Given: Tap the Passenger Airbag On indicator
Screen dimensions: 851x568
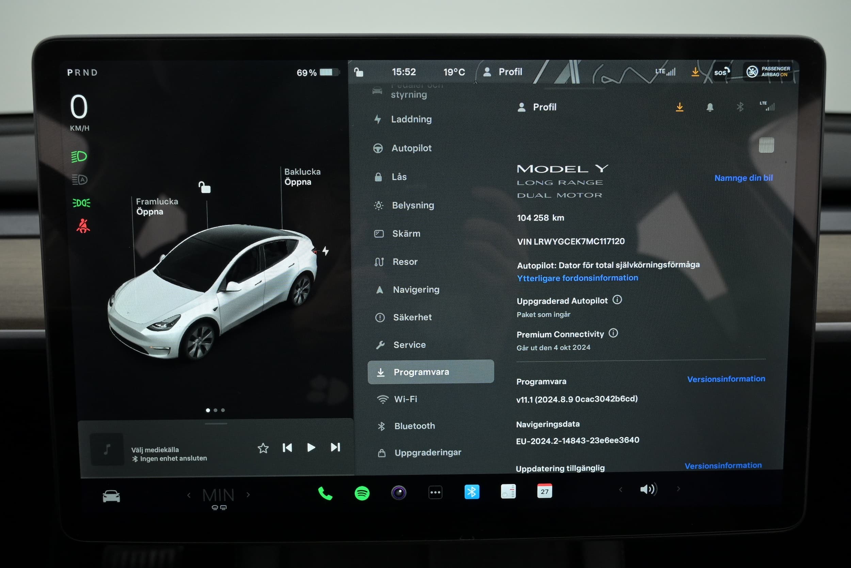Looking at the screenshot, I should coord(768,71).
